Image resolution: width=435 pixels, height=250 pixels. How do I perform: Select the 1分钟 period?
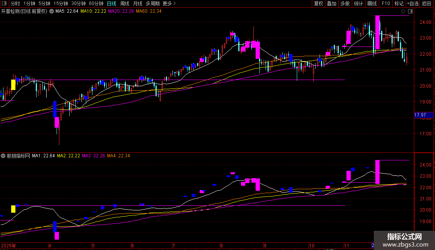click(29, 3)
